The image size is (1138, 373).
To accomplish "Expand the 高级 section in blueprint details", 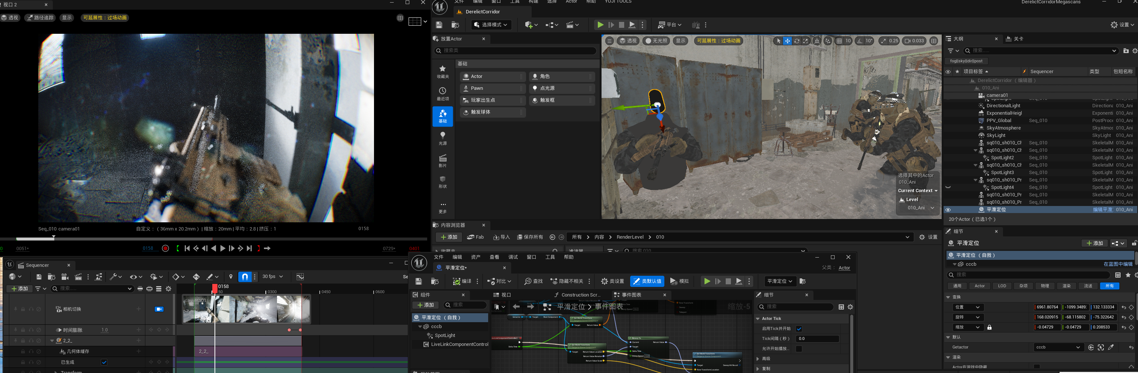I will tap(758, 359).
